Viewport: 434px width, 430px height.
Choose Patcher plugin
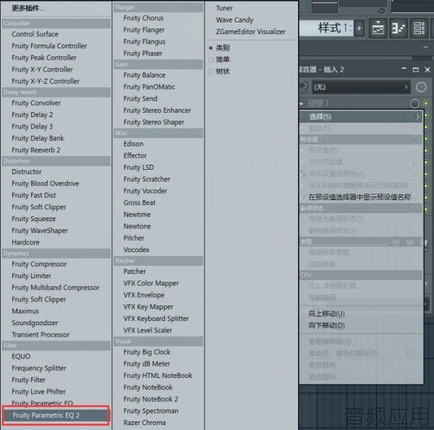coord(135,272)
